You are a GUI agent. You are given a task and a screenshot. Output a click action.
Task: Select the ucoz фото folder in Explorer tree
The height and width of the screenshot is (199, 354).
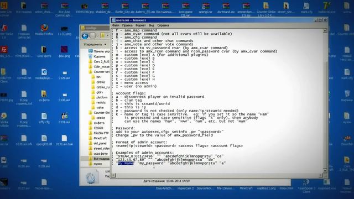pyautogui.click(x=98, y=154)
